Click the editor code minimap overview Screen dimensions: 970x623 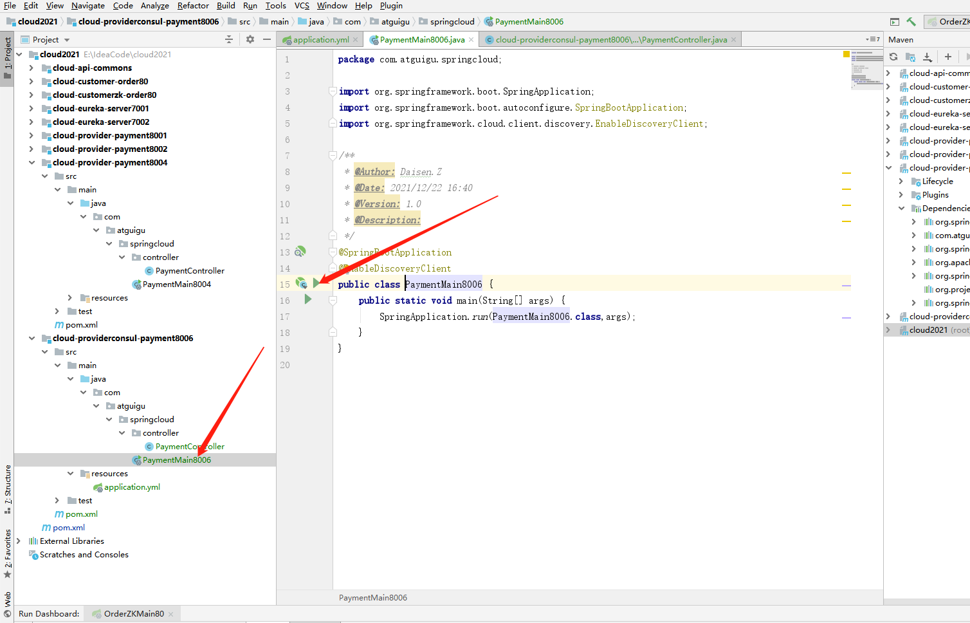tap(866, 70)
